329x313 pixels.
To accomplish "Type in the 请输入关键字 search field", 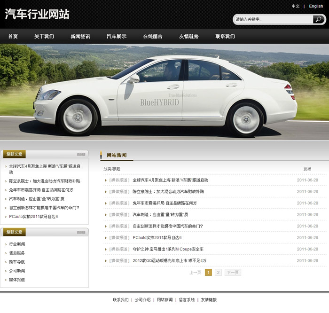I will tap(273, 19).
